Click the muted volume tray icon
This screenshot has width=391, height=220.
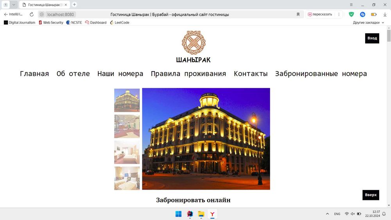click(353, 214)
